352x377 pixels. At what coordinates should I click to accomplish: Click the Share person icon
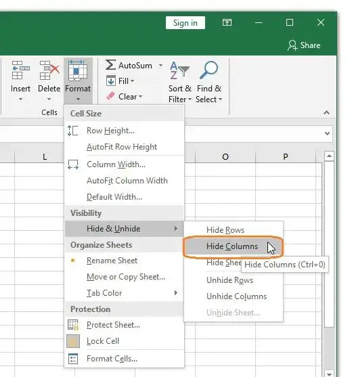pyautogui.click(x=292, y=45)
